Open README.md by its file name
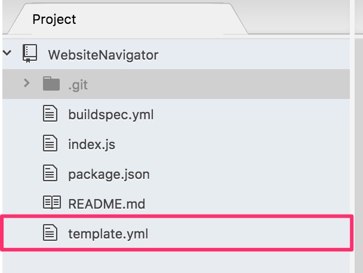Screen dimensions: 363x273 (106, 204)
